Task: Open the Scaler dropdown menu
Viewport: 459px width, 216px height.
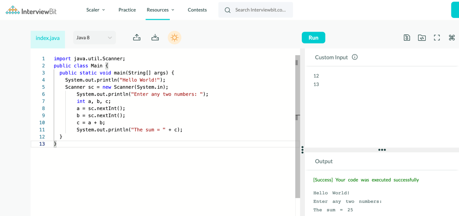Action: point(96,10)
